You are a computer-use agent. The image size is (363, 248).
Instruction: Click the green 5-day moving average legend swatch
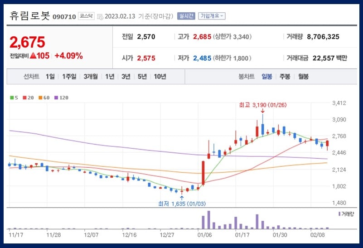point(12,98)
